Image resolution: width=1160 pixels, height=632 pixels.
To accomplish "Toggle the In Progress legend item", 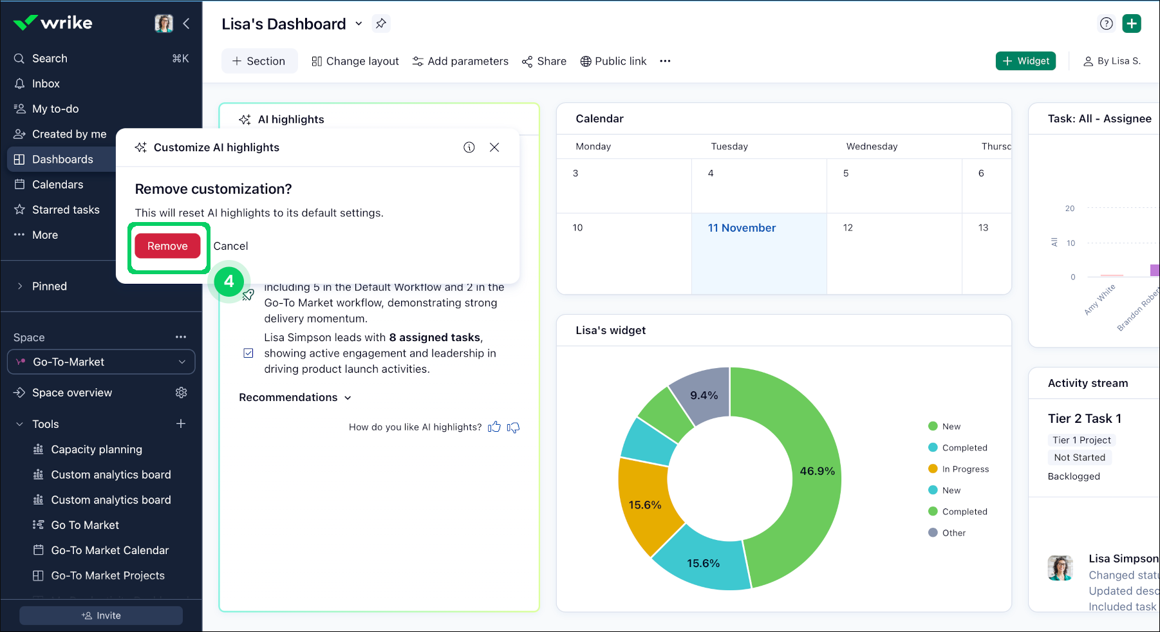I will pyautogui.click(x=964, y=469).
